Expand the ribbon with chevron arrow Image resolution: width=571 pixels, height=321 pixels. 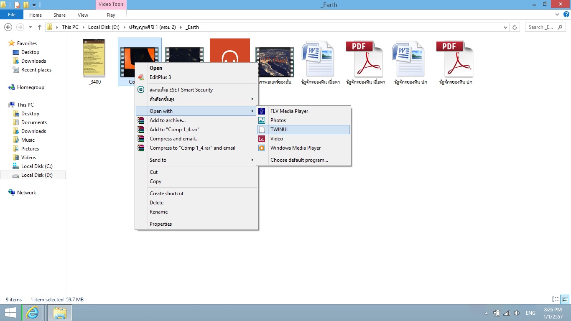point(557,15)
